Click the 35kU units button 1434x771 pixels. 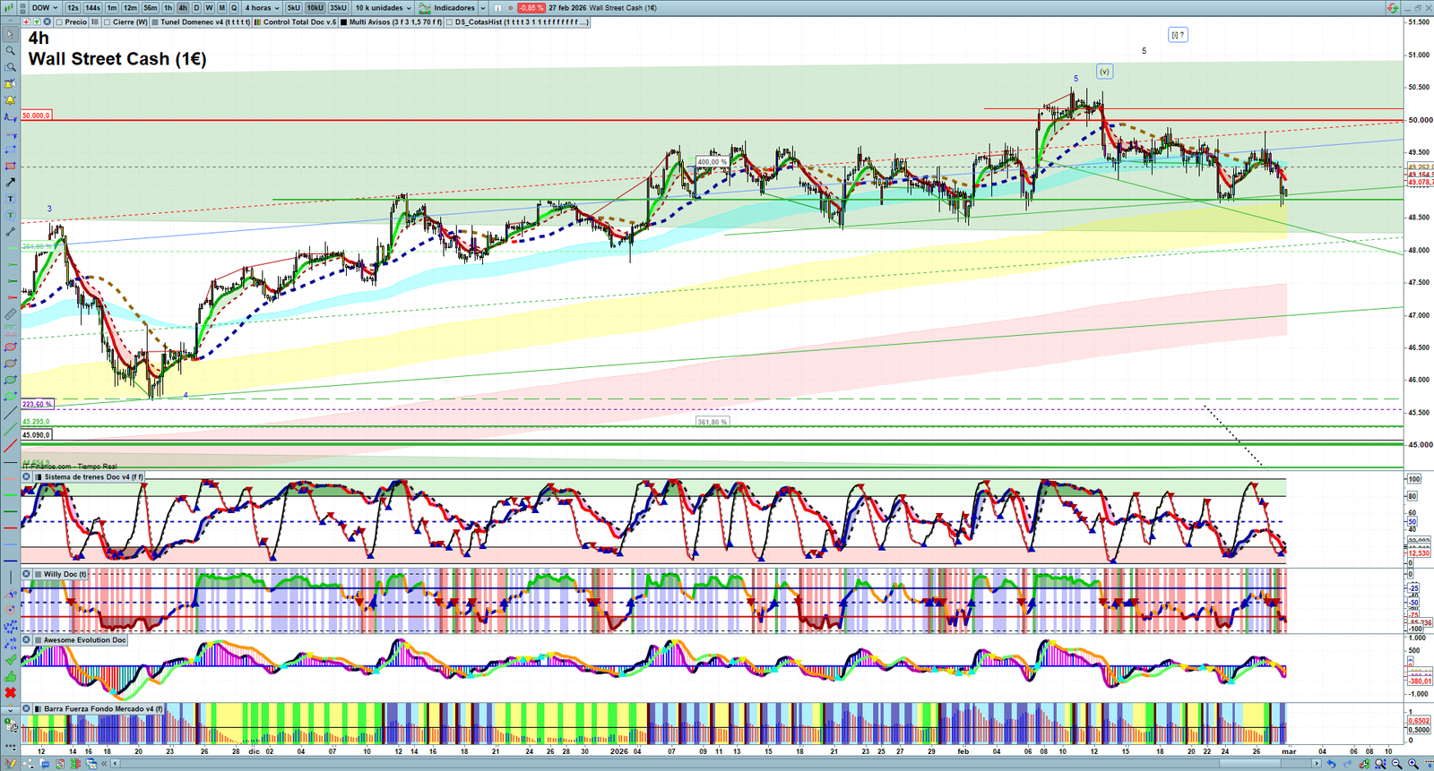tap(338, 8)
